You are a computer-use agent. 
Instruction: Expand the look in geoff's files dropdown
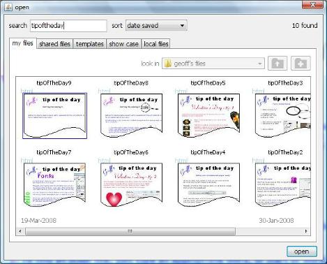pyautogui.click(x=213, y=64)
